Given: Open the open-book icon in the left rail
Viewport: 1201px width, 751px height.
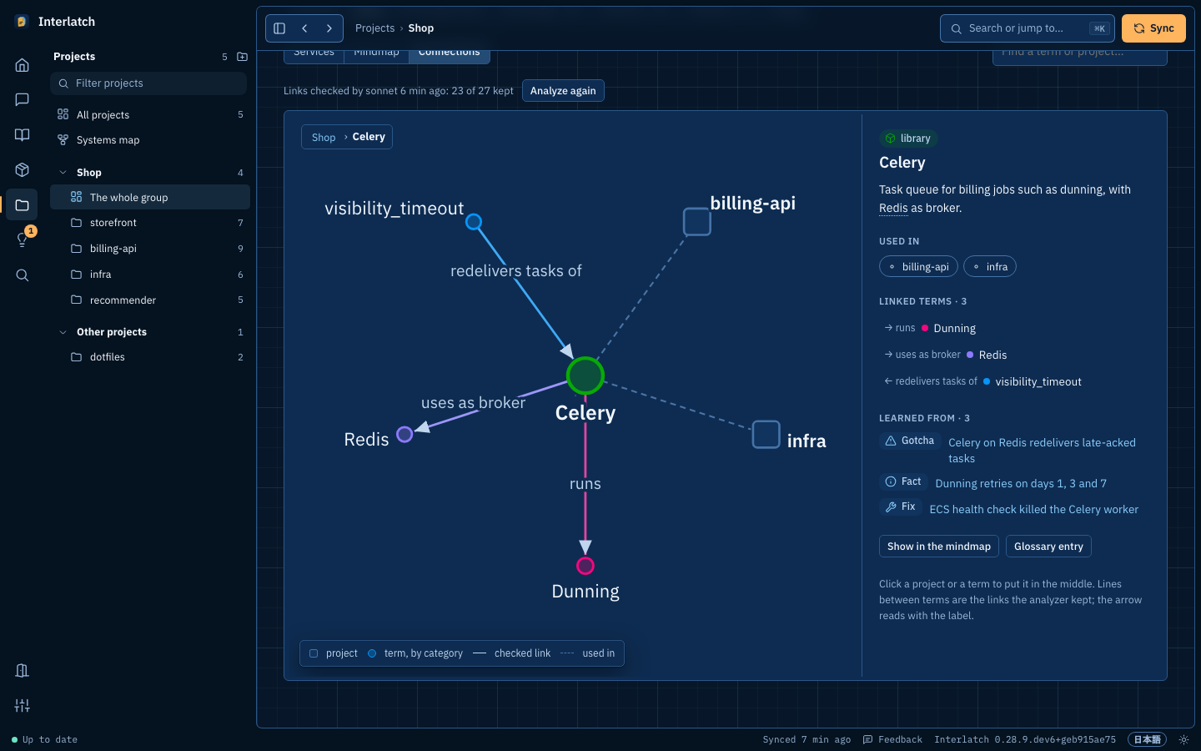Looking at the screenshot, I should [x=23, y=135].
